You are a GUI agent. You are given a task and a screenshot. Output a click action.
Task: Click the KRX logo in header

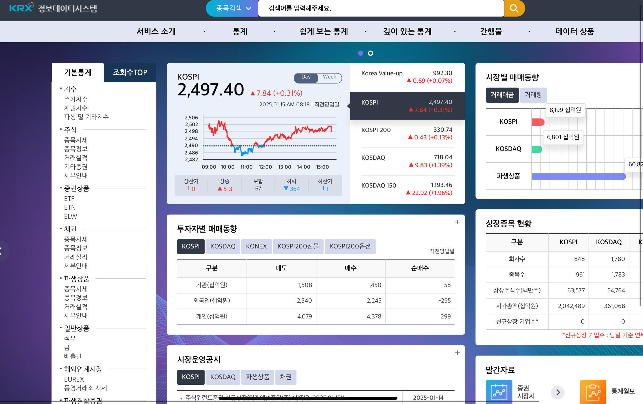tap(22, 8)
